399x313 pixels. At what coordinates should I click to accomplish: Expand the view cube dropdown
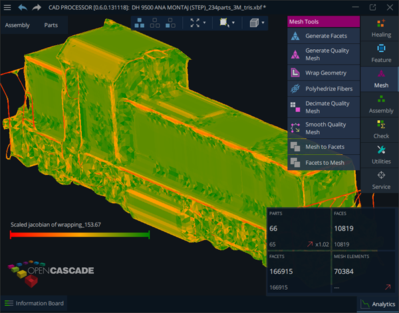[x=264, y=23]
